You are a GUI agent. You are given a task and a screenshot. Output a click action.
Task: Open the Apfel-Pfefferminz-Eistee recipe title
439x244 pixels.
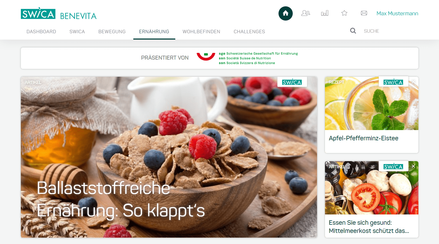[x=364, y=138]
